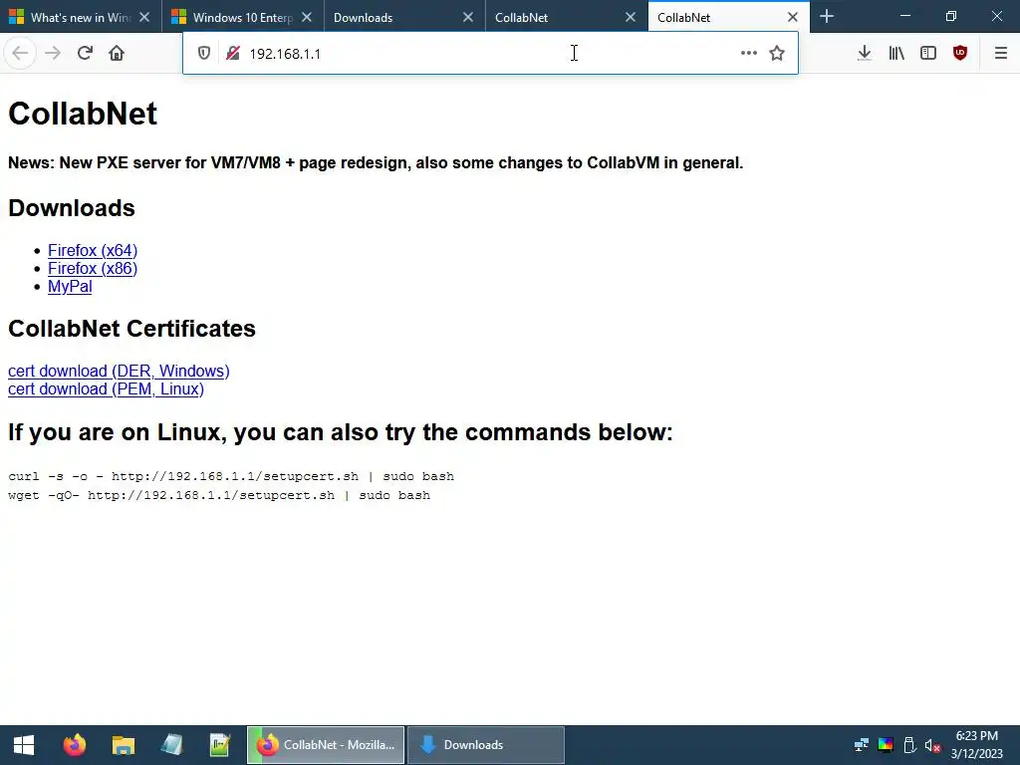Open the Firefox hamburger menu
Screen dimensions: 1020x765
[1001, 54]
